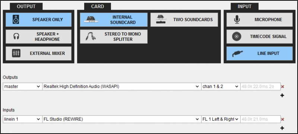Add a new input with plus sign

click(x=282, y=128)
